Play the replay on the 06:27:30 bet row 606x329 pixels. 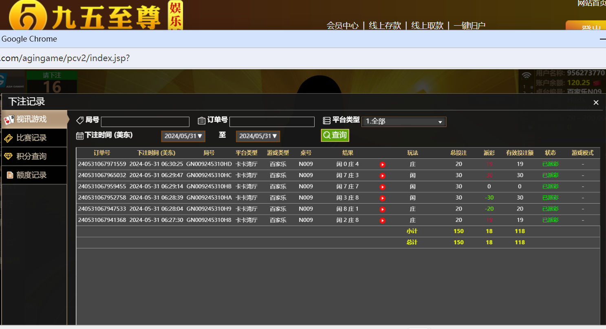pos(381,220)
